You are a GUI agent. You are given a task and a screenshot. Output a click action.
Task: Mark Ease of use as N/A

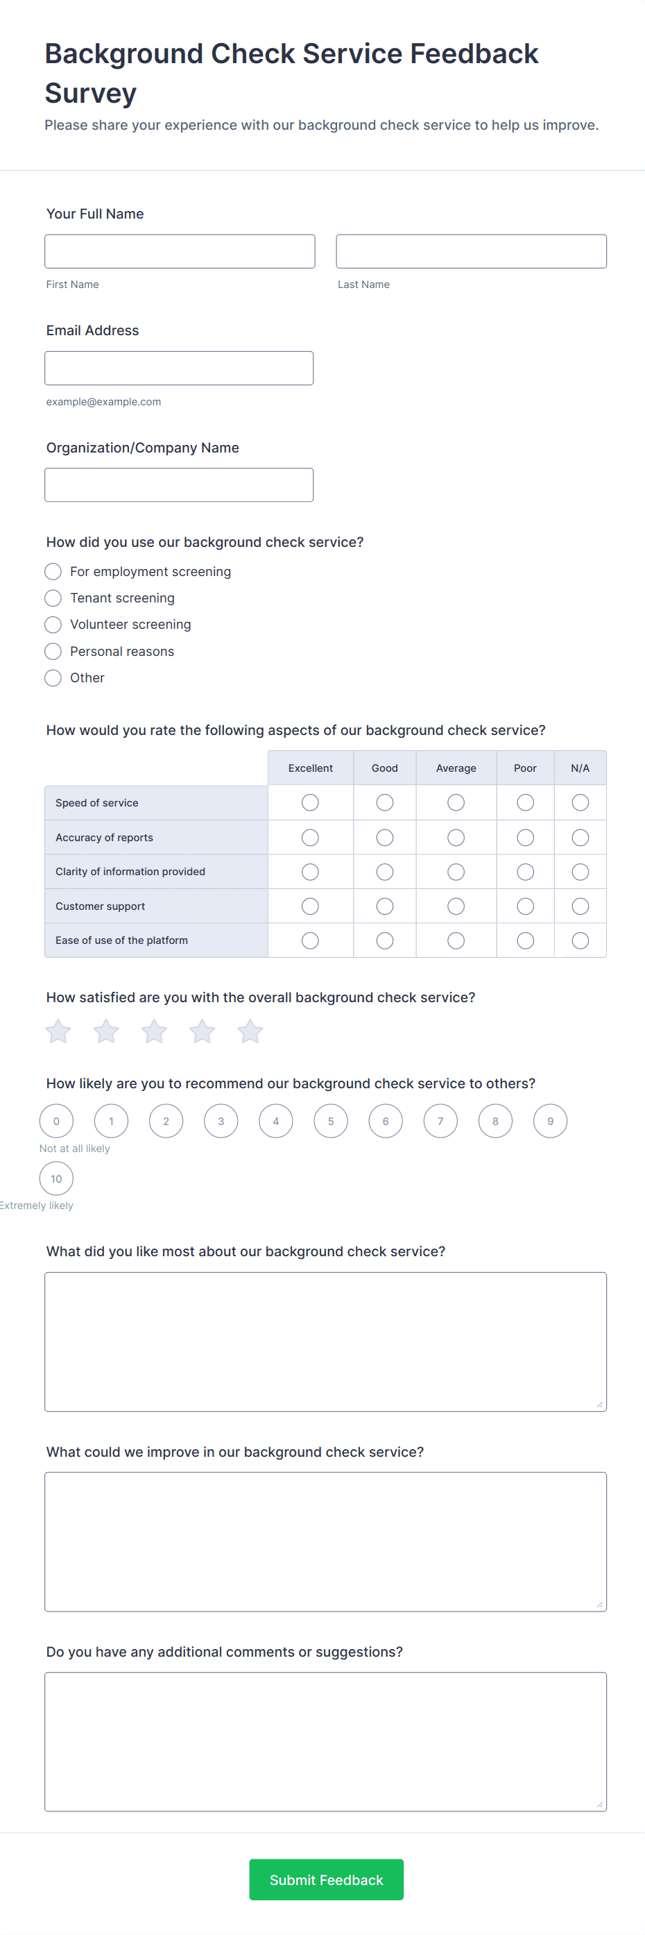pos(580,940)
